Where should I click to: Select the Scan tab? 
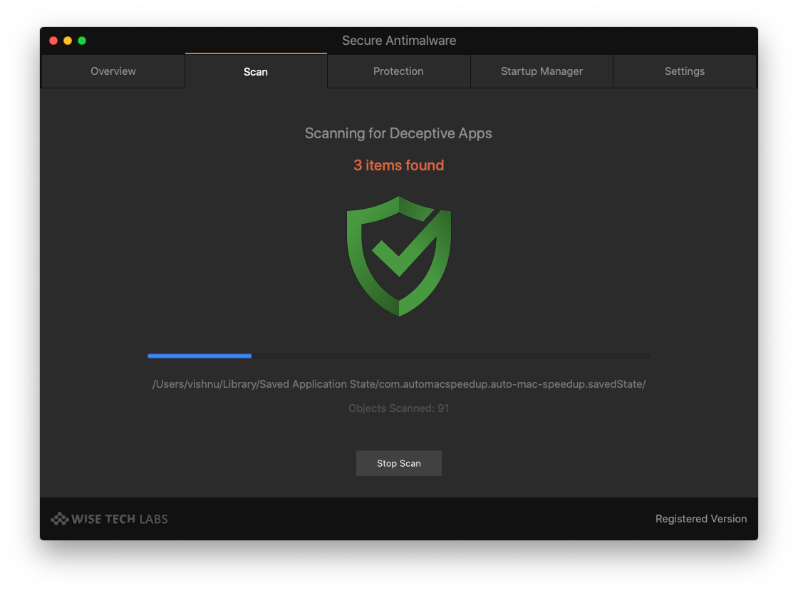tap(256, 71)
